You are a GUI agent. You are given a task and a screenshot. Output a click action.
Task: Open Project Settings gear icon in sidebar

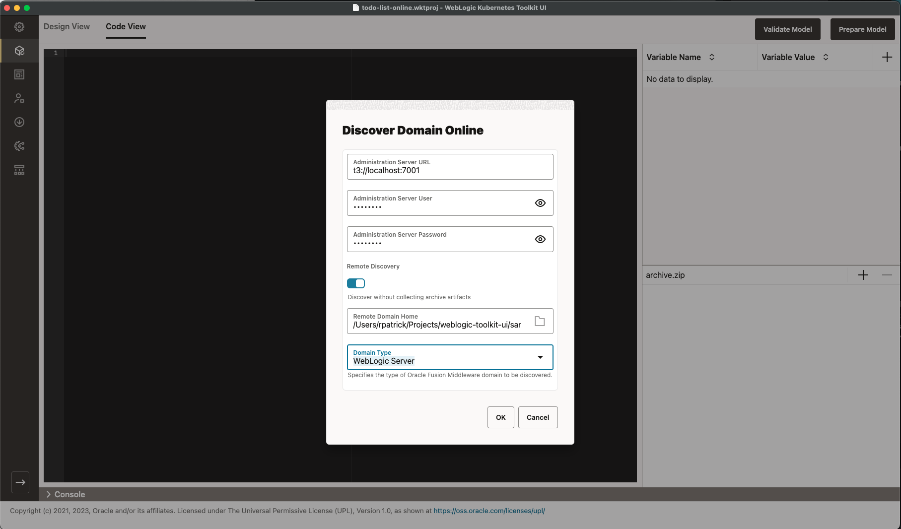[x=19, y=27]
